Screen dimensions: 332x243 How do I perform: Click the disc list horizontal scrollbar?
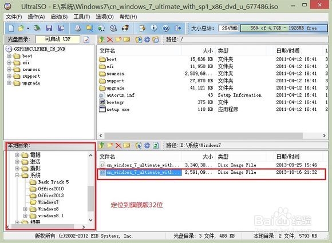(x=204, y=136)
